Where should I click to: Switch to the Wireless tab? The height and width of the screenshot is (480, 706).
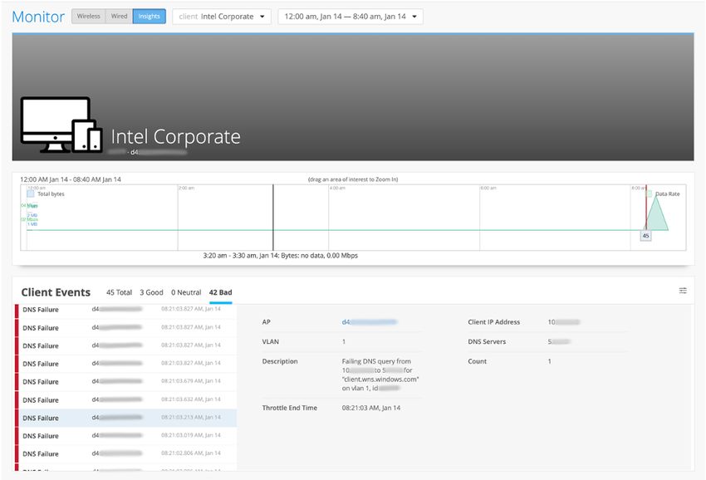[89, 17]
